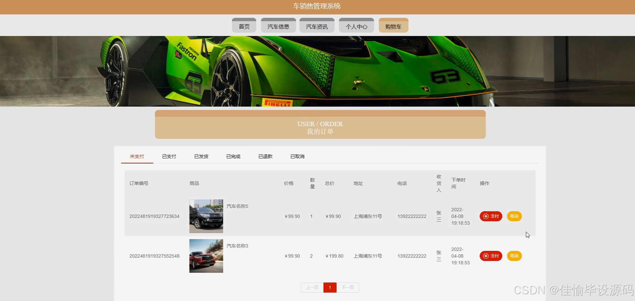Switch to 已发货 orders tab
635x301 pixels.
[x=201, y=156]
